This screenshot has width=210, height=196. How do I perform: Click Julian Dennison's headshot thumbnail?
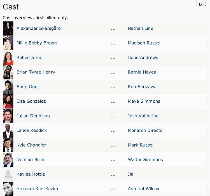(x=8, y=116)
